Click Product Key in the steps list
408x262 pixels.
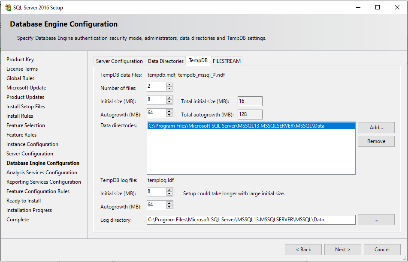point(20,60)
